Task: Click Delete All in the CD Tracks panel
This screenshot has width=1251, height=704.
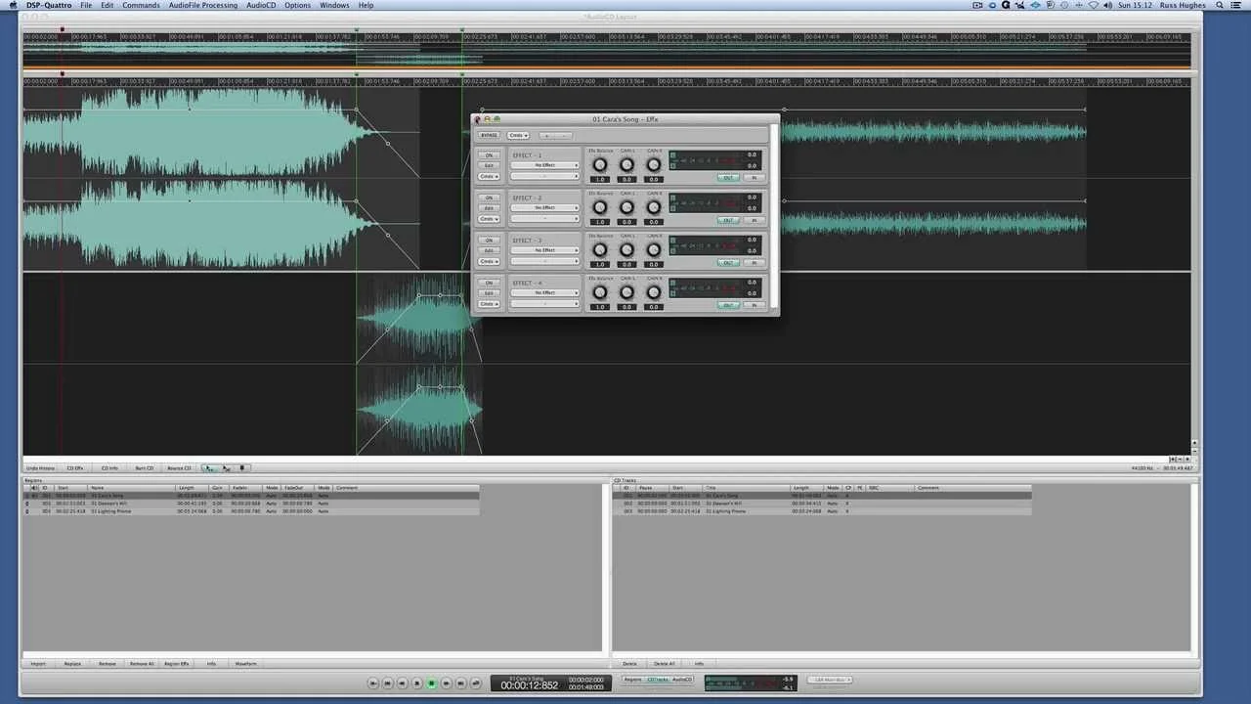Action: pos(664,663)
